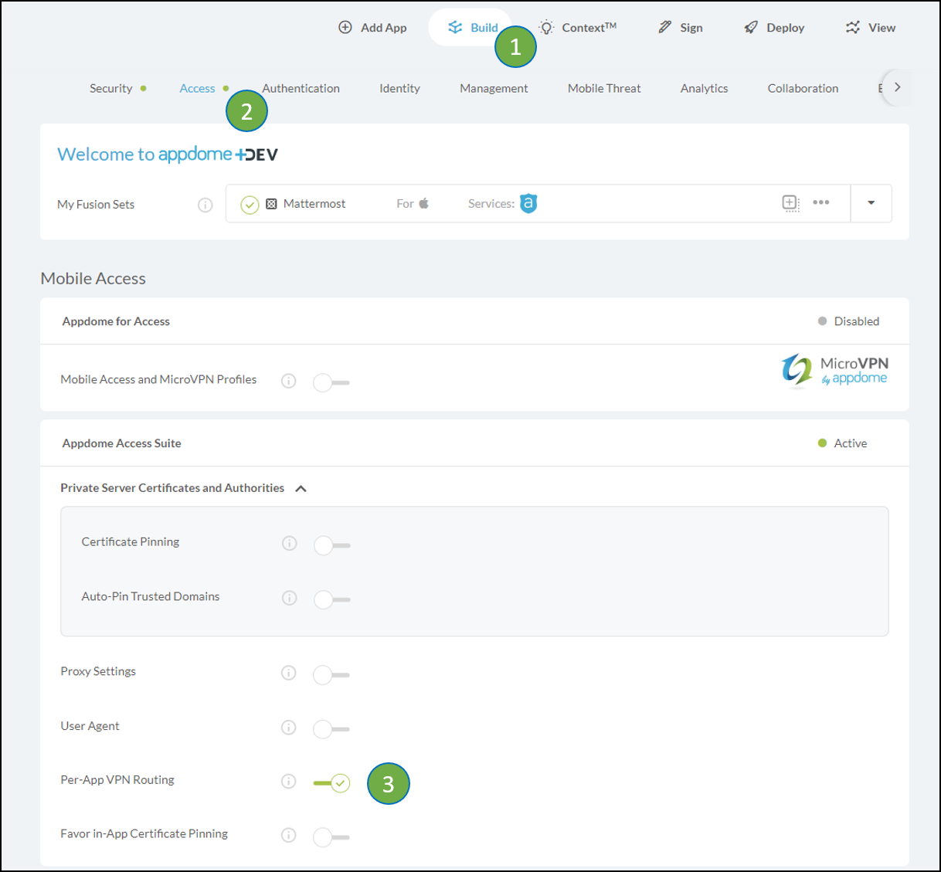
Task: Click the Apple platform icon beside Mattermost
Action: pos(423,203)
